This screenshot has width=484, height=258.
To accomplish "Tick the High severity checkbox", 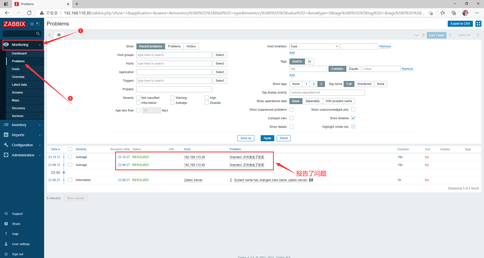I will [207, 98].
